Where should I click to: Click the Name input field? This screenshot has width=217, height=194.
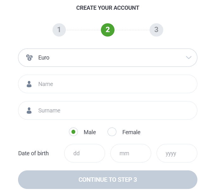(114, 84)
